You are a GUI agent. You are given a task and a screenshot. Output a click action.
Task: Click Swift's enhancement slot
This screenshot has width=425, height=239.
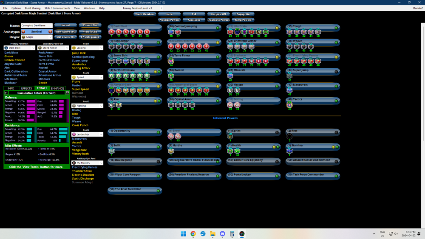coord(112,151)
